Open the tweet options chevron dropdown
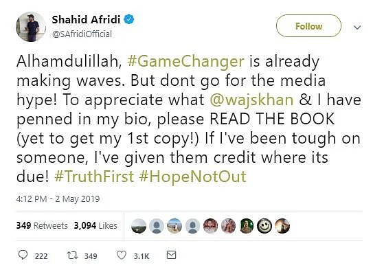This screenshot has height=272, width=384. click(357, 27)
